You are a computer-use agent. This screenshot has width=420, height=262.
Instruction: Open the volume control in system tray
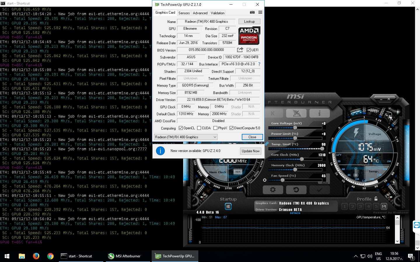370,256
